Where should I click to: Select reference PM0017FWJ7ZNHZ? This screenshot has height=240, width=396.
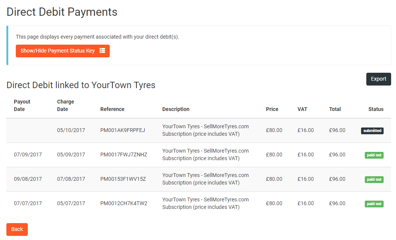click(124, 155)
